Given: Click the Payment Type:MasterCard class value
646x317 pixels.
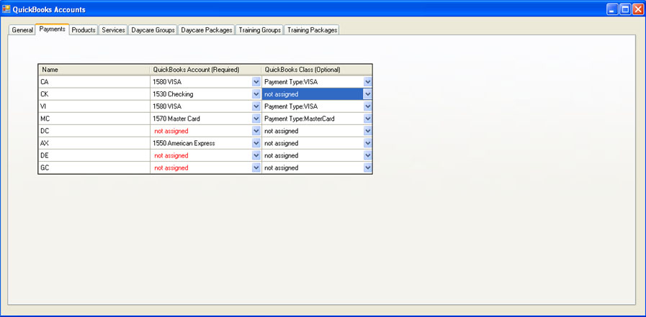Looking at the screenshot, I should pyautogui.click(x=300, y=119).
